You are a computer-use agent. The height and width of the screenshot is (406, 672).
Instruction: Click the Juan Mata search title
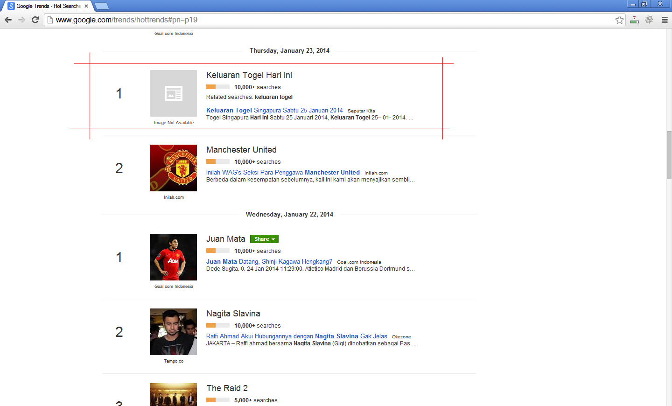226,239
